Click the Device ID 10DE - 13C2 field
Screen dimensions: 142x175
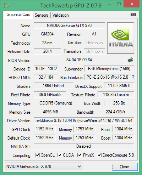point(46,69)
